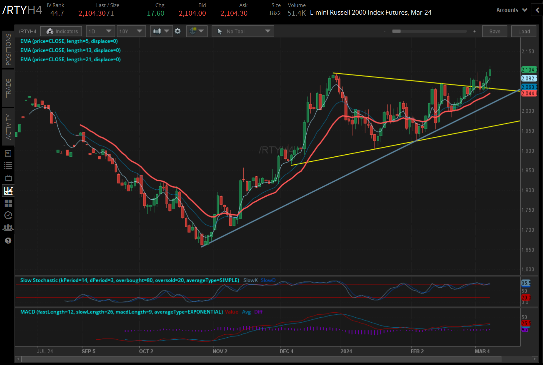Image resolution: width=543 pixels, height=365 pixels.
Task: Click the TV live video sidebar icon
Action: coord(8,178)
